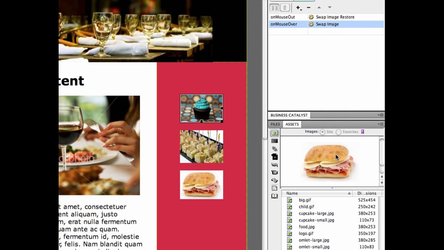The height and width of the screenshot is (250, 444).
Task: Click the Di...sions column header
Action: [367, 193]
